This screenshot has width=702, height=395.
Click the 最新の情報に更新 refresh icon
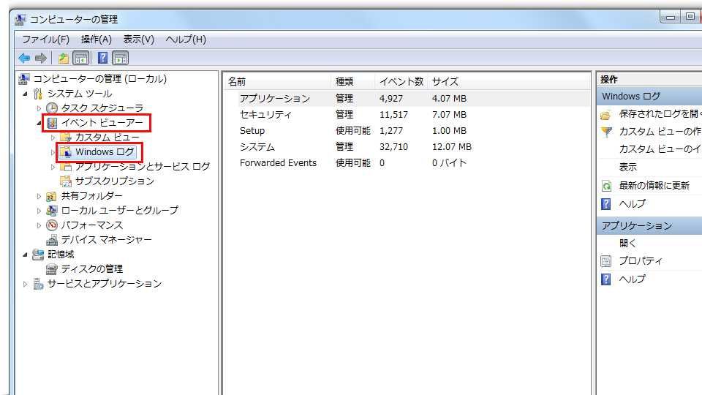click(605, 186)
